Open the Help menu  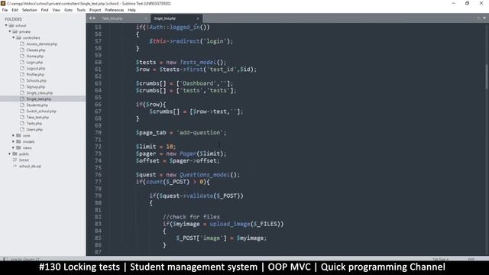tap(131, 10)
